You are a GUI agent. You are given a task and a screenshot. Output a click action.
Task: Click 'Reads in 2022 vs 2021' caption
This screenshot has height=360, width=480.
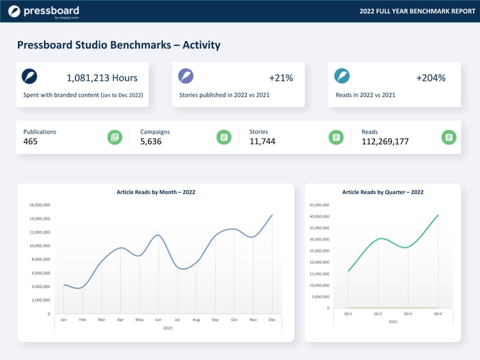tap(365, 95)
